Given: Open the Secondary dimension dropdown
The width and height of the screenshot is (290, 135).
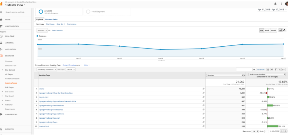Looking at the screenshot, I should (46, 69).
